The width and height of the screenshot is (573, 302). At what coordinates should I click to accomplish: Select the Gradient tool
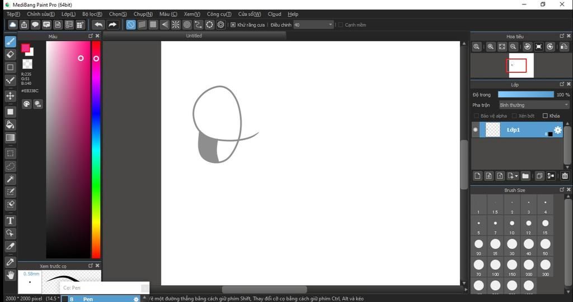10,137
